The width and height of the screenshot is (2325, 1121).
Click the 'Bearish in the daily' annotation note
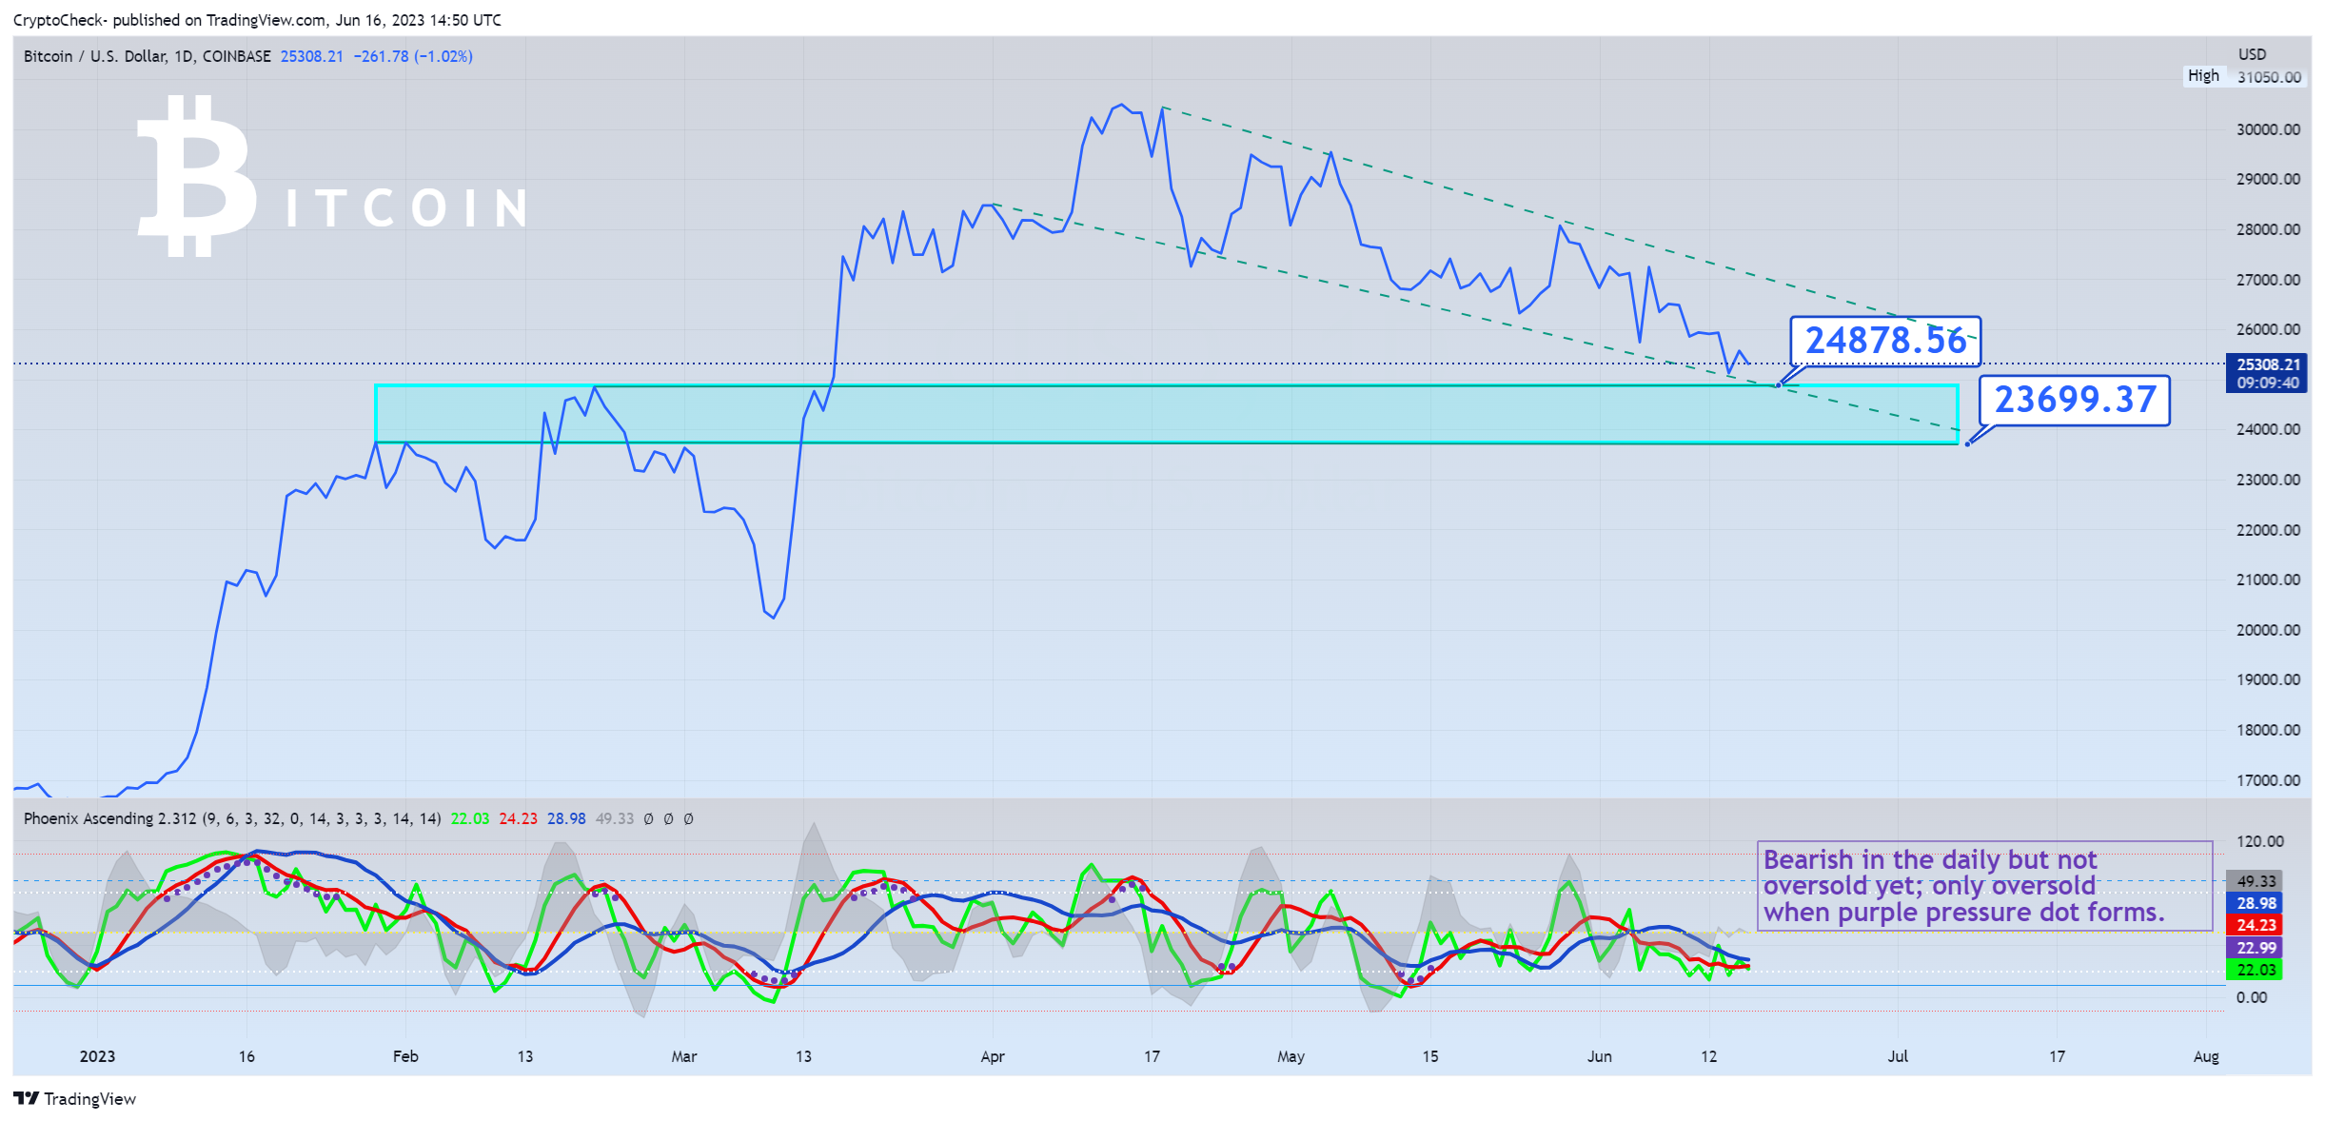[x=1984, y=886]
